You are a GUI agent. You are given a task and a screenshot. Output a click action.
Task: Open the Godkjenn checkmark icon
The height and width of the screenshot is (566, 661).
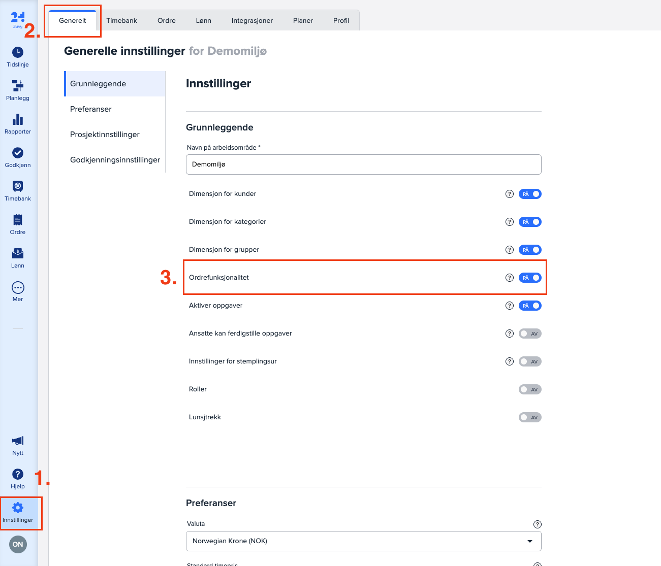point(18,153)
